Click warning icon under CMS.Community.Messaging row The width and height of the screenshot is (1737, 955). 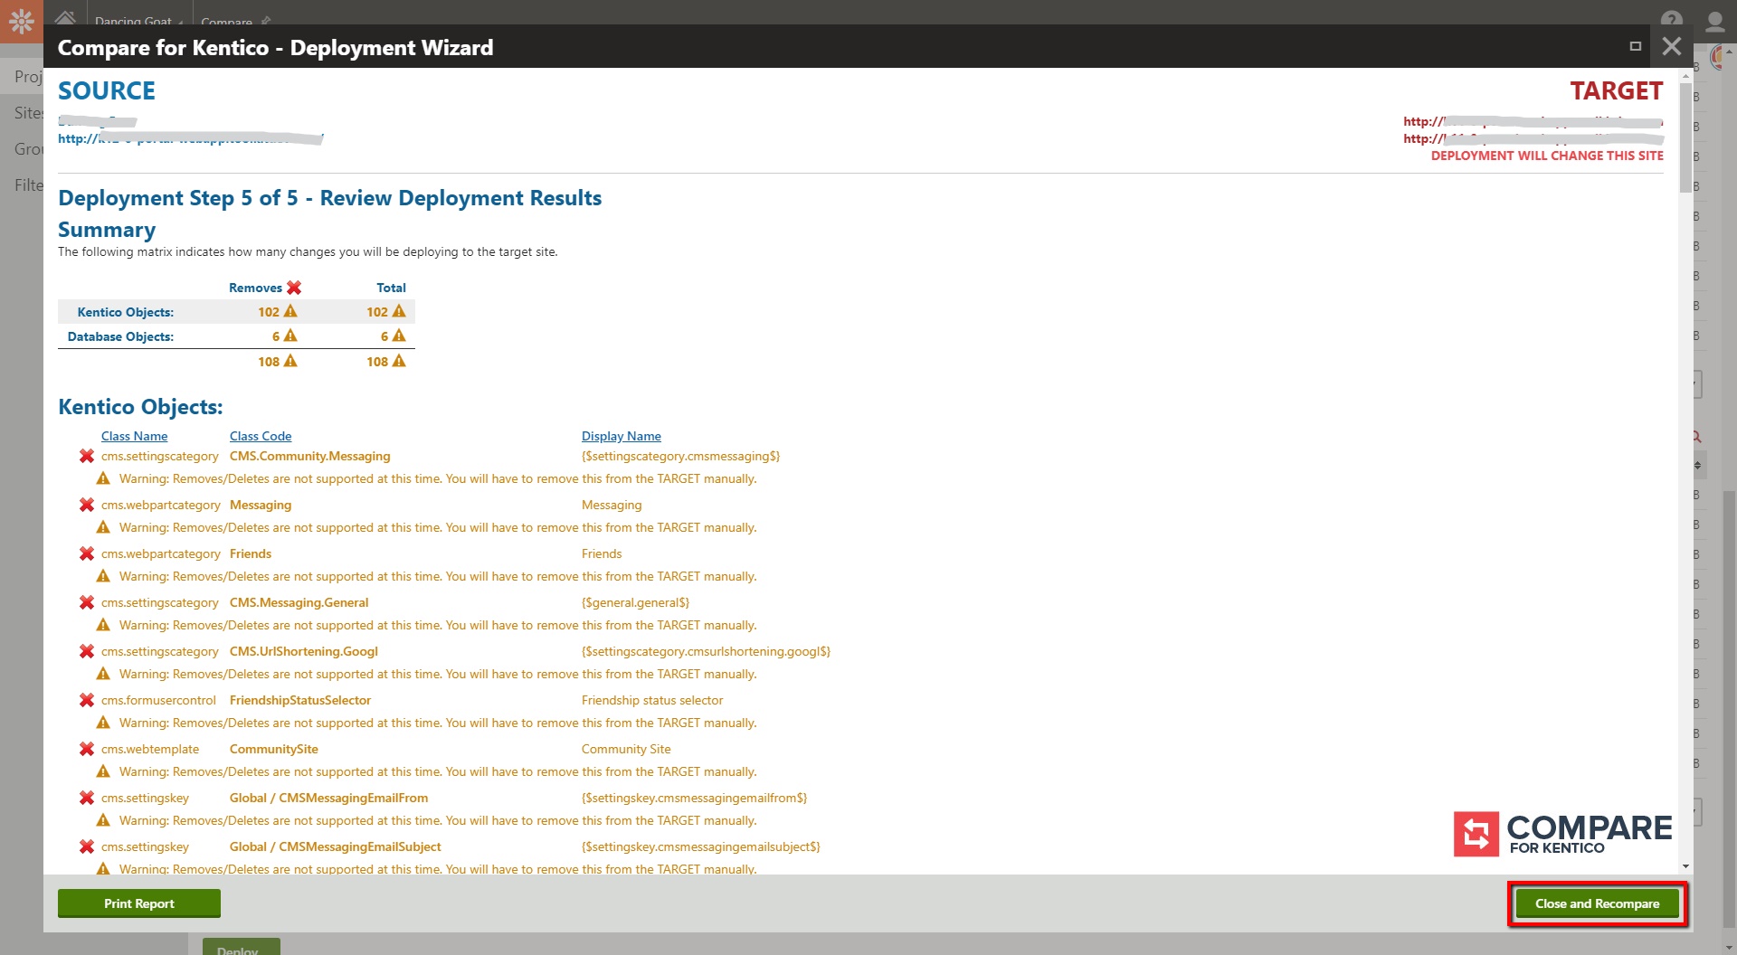pos(103,478)
